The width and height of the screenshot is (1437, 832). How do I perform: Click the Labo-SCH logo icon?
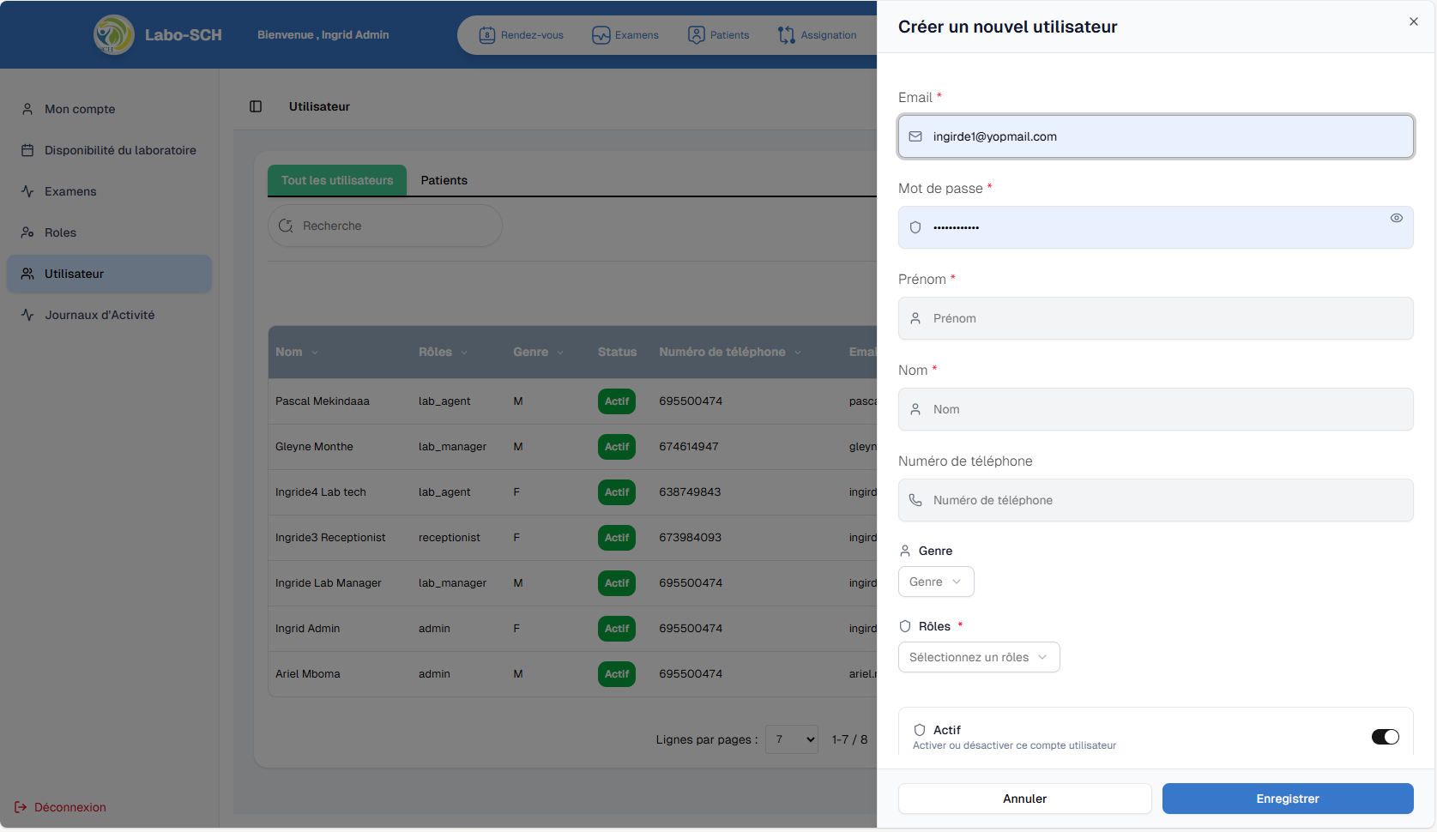pyautogui.click(x=113, y=35)
